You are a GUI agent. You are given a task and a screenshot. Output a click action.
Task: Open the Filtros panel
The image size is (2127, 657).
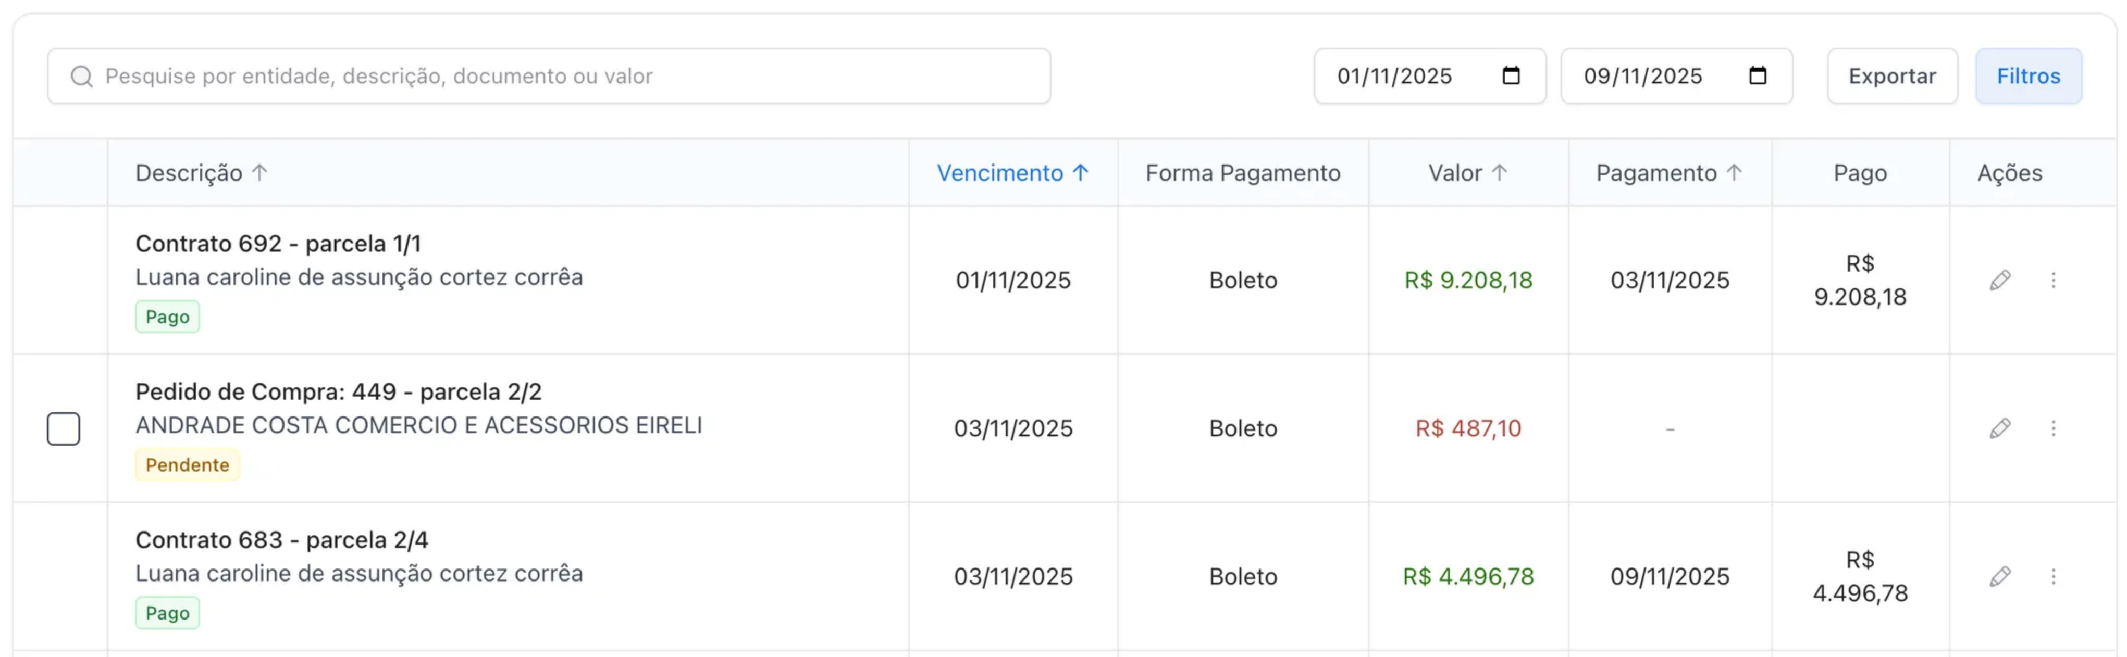pos(2028,76)
